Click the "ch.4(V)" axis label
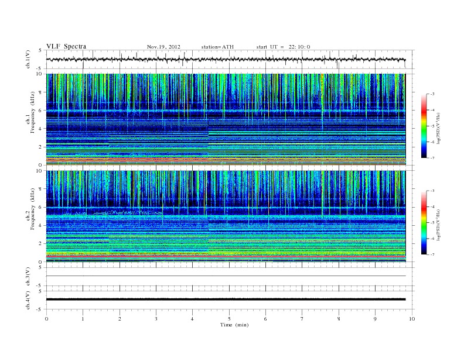 pyautogui.click(x=28, y=300)
